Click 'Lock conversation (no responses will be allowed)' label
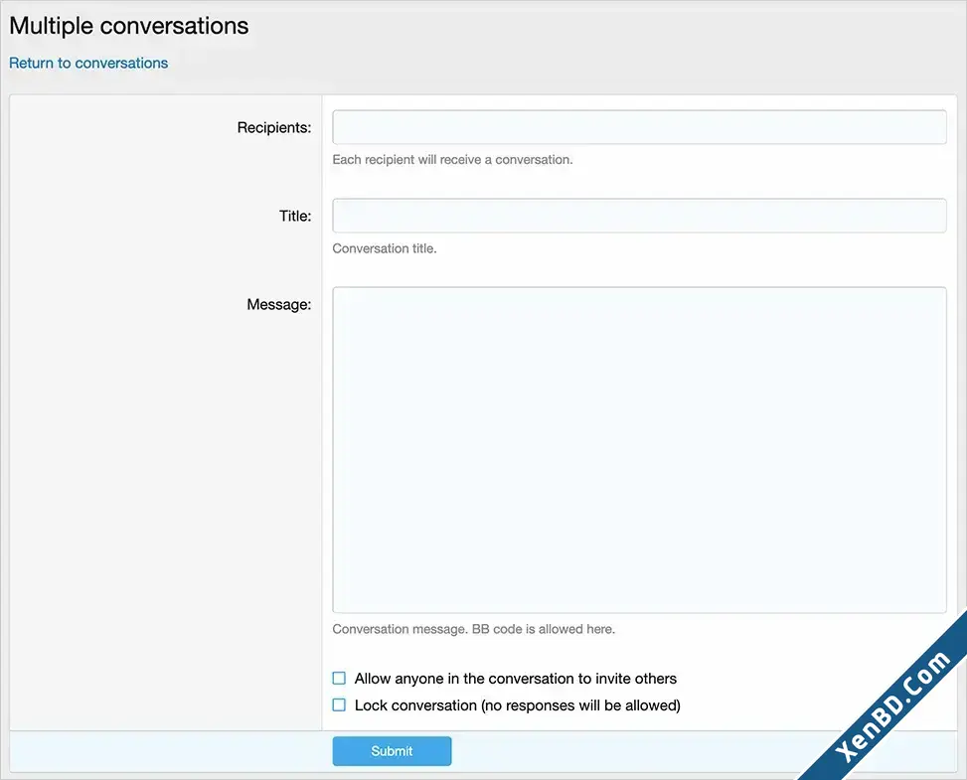The image size is (967, 780). 518,705
